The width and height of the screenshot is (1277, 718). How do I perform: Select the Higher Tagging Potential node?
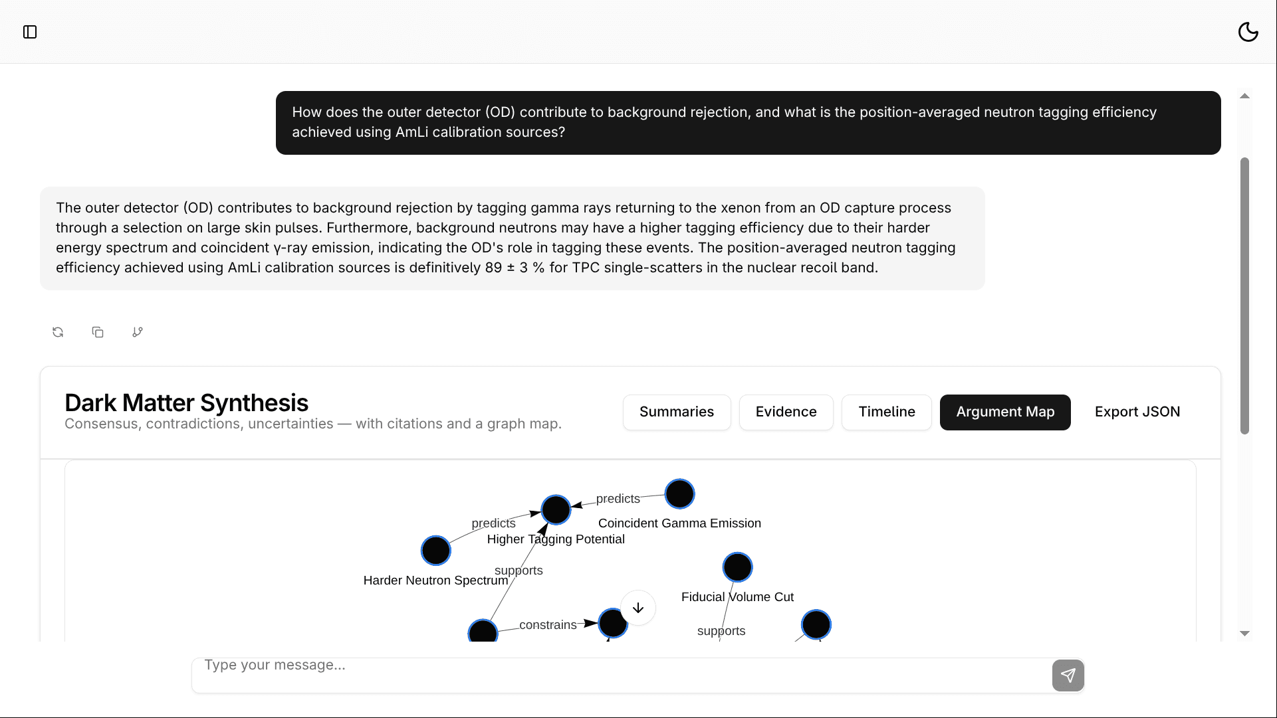tap(556, 510)
